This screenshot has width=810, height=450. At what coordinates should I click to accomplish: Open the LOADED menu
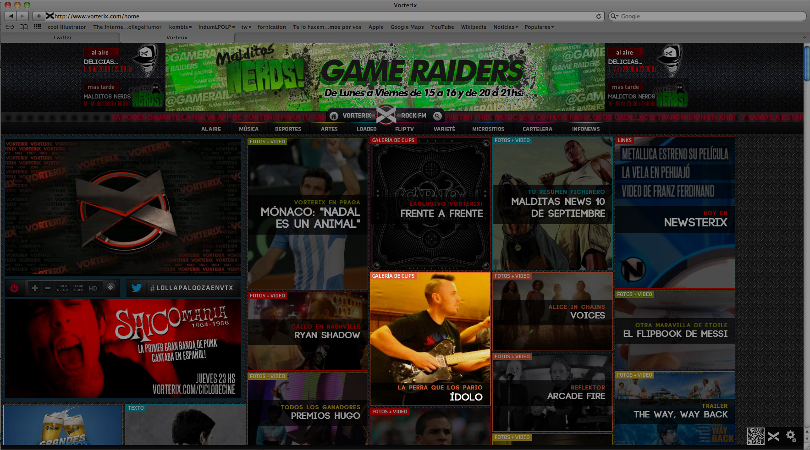367,129
